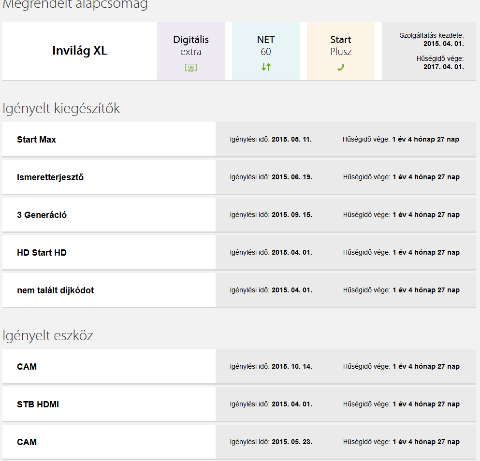This screenshot has width=480, height=461.
Task: Click the request date 2015. 10. 14.
Action: tap(291, 367)
